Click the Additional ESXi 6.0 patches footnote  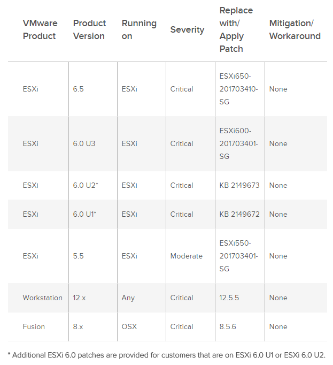click(167, 355)
